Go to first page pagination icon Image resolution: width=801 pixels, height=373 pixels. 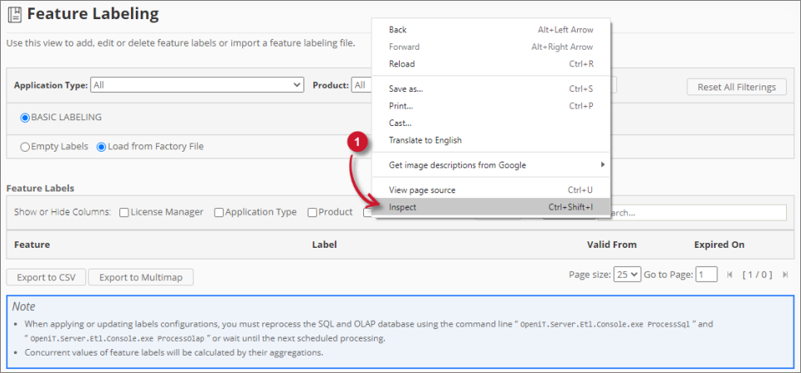[x=729, y=275]
